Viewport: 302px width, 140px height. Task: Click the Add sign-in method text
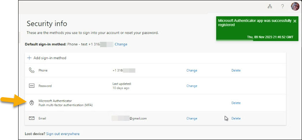(x=50, y=58)
